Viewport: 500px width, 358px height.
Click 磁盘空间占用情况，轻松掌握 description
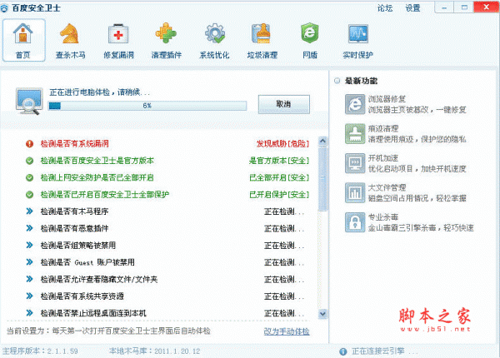coord(417,199)
